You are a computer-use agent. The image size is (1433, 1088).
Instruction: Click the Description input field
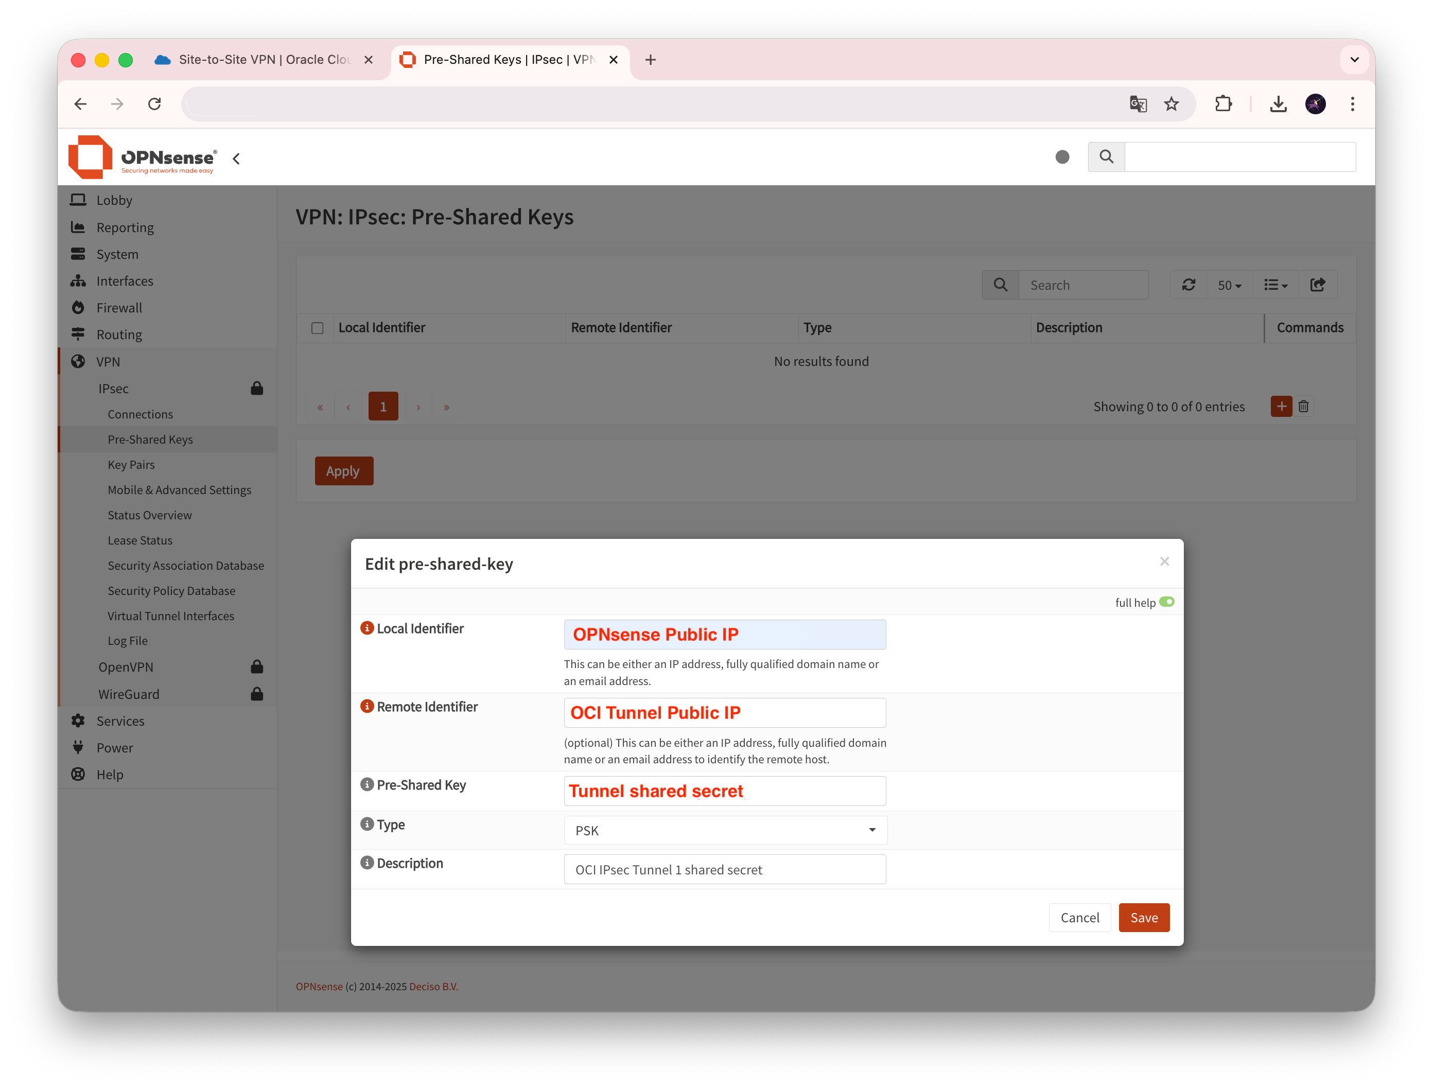coord(724,870)
